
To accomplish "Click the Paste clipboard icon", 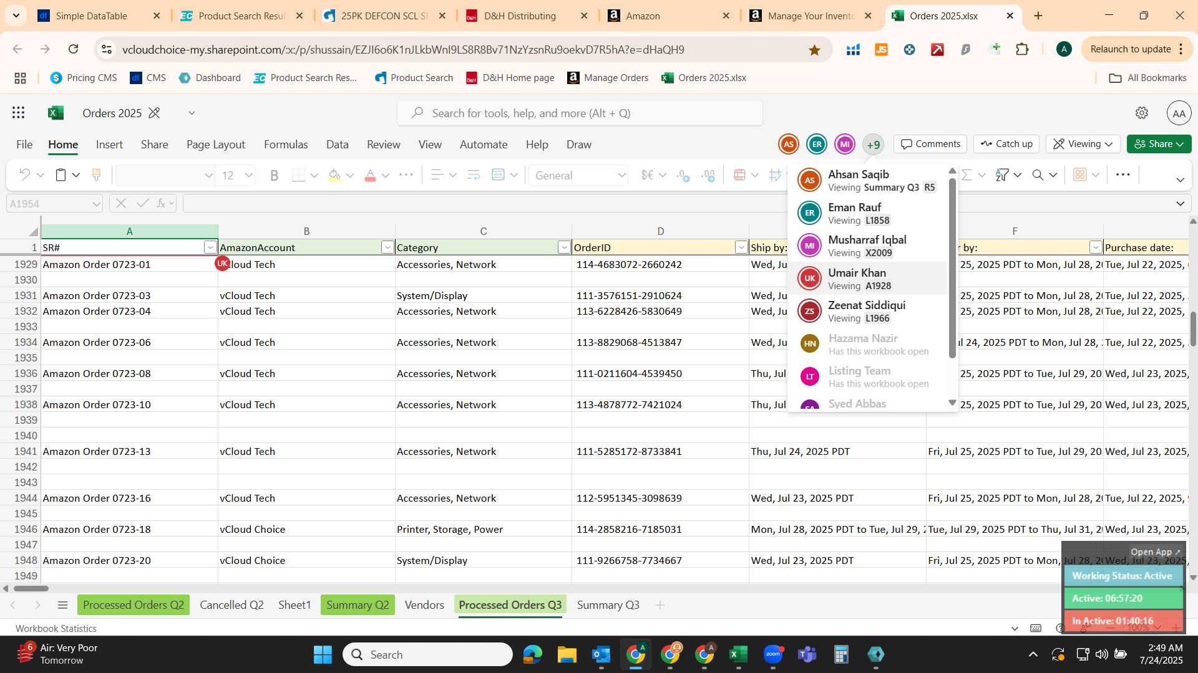I will (x=61, y=175).
